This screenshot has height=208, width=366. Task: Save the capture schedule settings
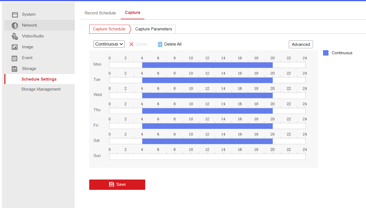click(117, 184)
